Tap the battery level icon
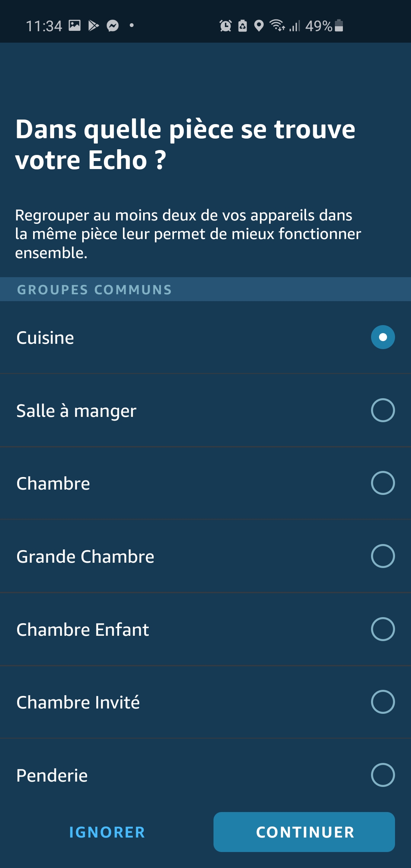 click(339, 26)
